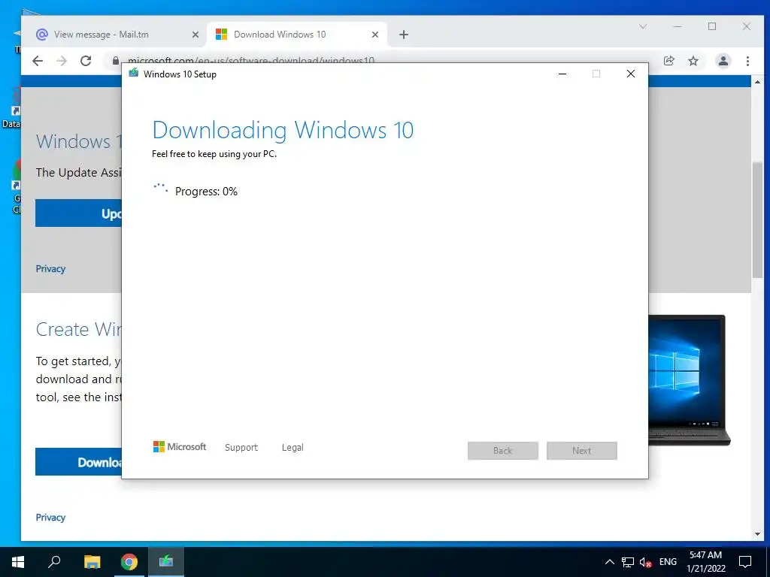
Task: Open the lower Privacy link on webpage
Action: [50, 518]
